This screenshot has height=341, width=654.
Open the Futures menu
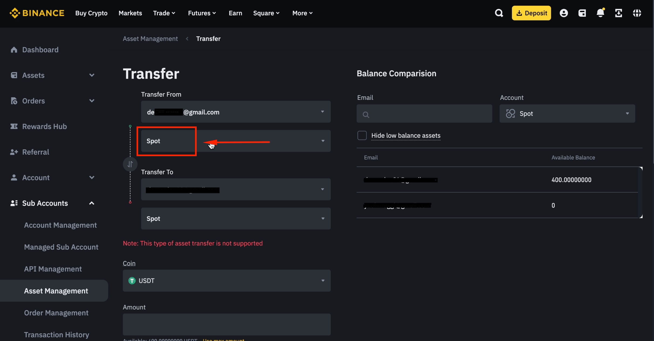pos(202,13)
